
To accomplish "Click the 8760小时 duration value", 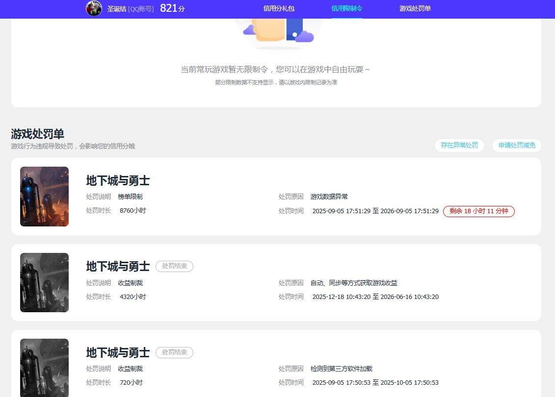I will point(132,211).
